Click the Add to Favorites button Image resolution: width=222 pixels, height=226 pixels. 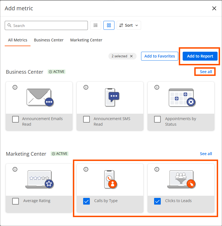160,56
